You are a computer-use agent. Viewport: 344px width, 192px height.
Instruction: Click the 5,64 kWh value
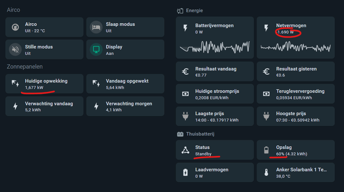point(115,87)
